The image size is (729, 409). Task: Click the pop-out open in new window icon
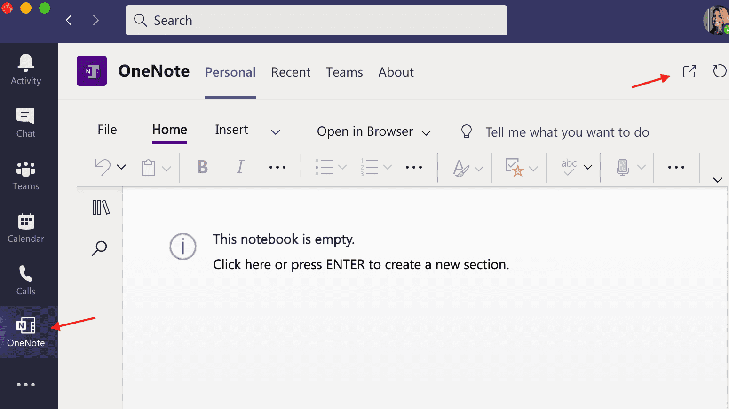[689, 72]
